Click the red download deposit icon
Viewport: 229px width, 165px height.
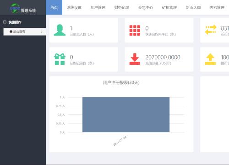(x=135, y=59)
